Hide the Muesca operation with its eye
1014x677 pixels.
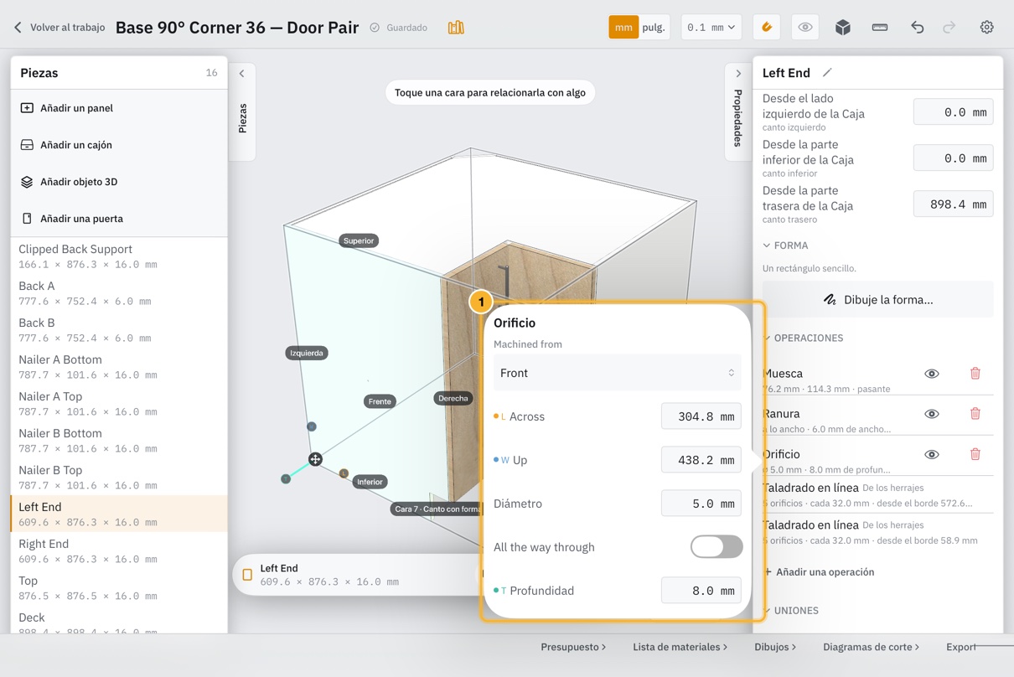932,374
